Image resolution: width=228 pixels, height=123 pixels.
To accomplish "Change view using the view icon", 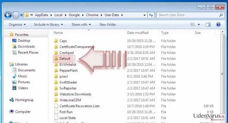I will [193, 24].
